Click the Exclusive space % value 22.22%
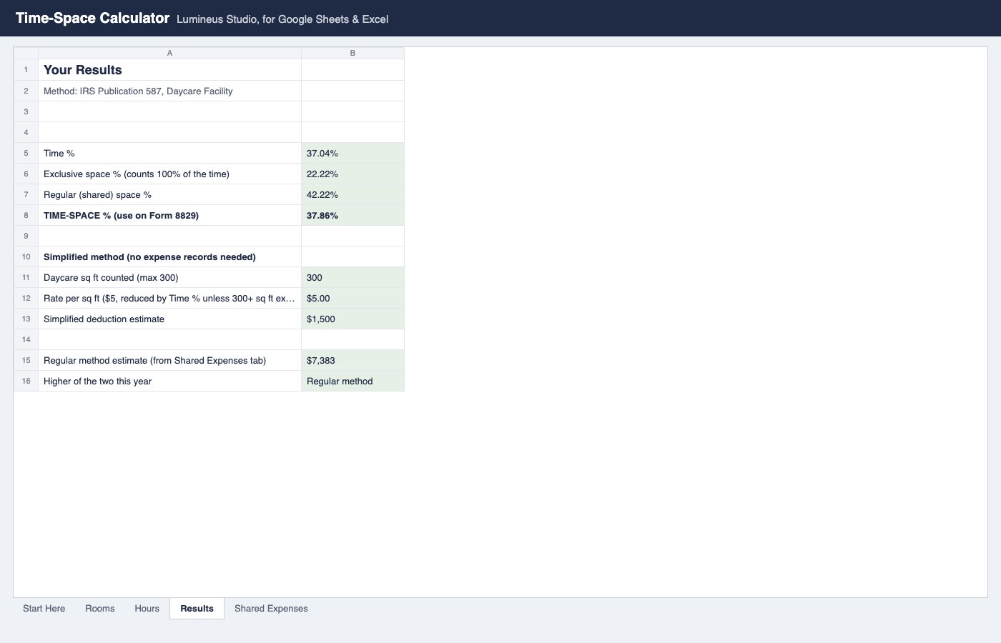The height and width of the screenshot is (643, 1001). coord(352,174)
